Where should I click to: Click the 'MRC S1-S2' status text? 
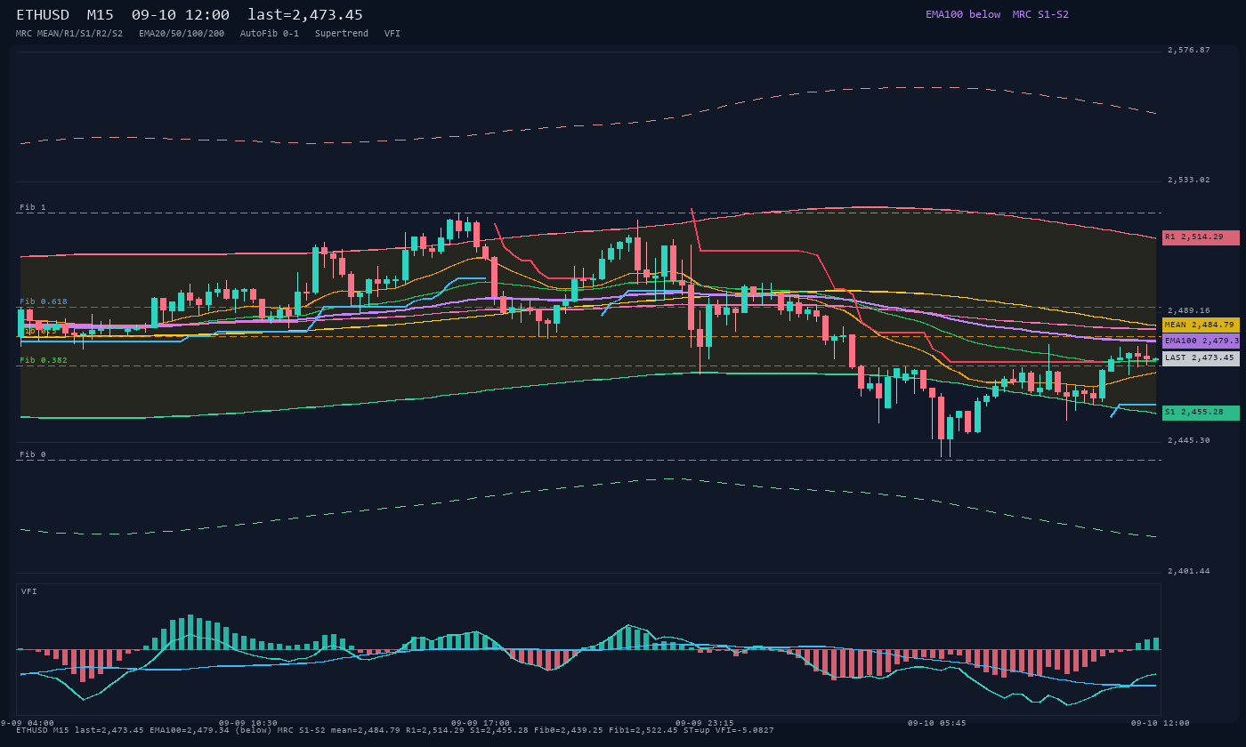1040,14
